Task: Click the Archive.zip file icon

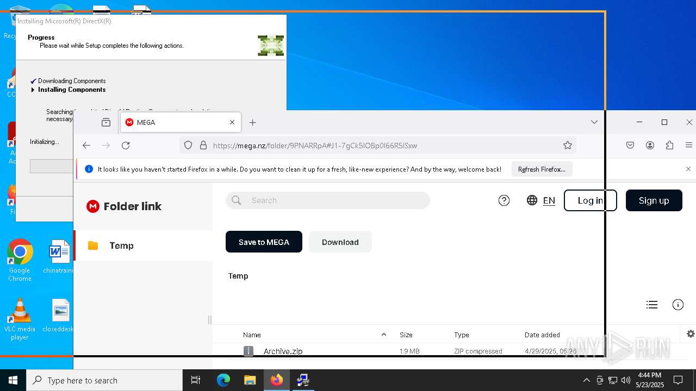Action: click(x=248, y=351)
